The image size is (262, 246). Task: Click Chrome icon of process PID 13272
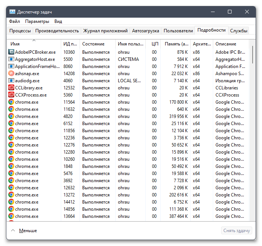[x=11, y=195]
